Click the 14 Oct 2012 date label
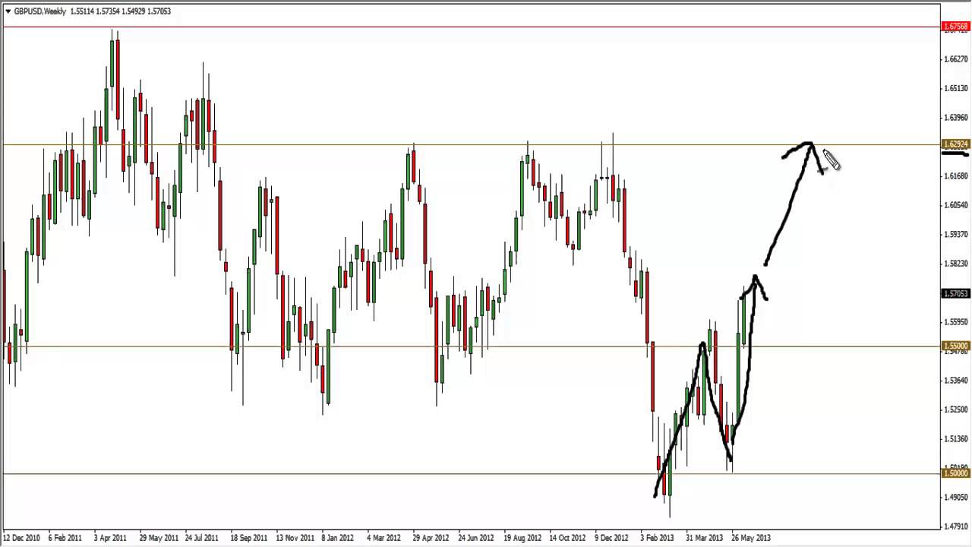The width and height of the screenshot is (972, 547). pyautogui.click(x=568, y=538)
